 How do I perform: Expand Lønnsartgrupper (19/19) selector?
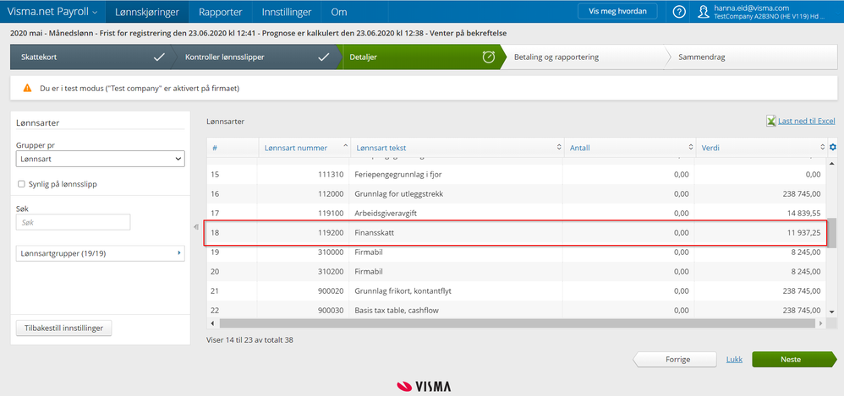tap(100, 253)
